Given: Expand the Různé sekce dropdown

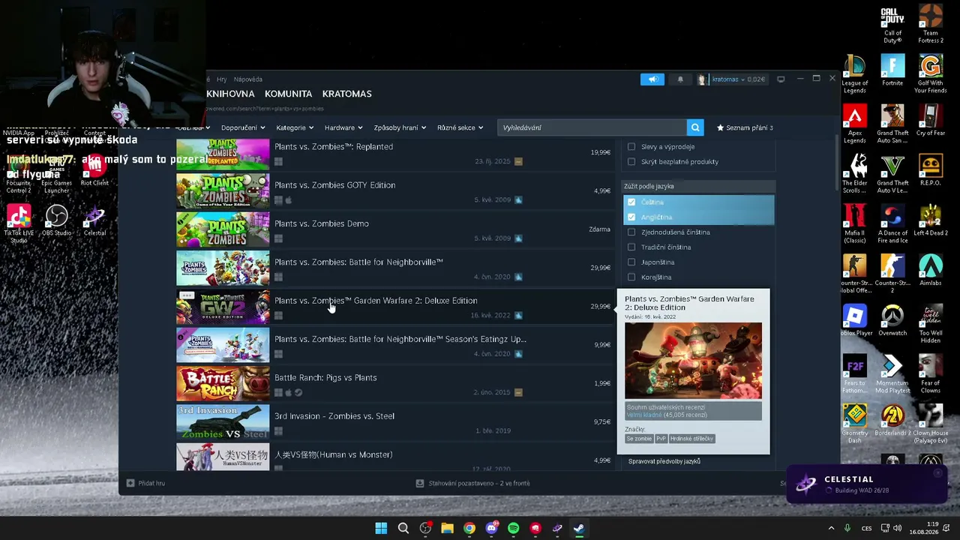Looking at the screenshot, I should point(460,127).
